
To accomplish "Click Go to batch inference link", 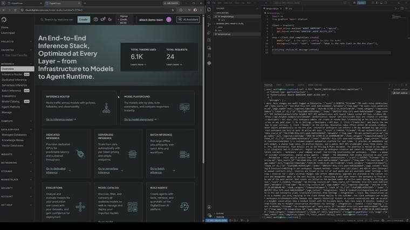I will [x=162, y=170].
